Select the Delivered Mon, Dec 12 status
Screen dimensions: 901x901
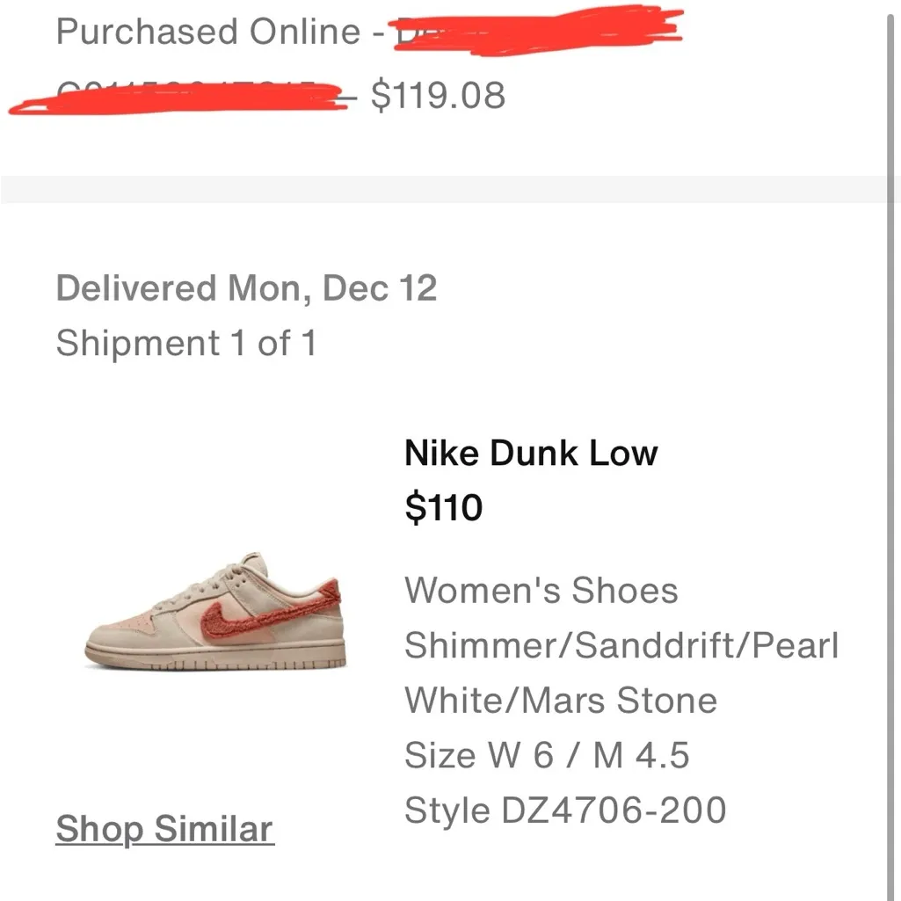pos(247,287)
